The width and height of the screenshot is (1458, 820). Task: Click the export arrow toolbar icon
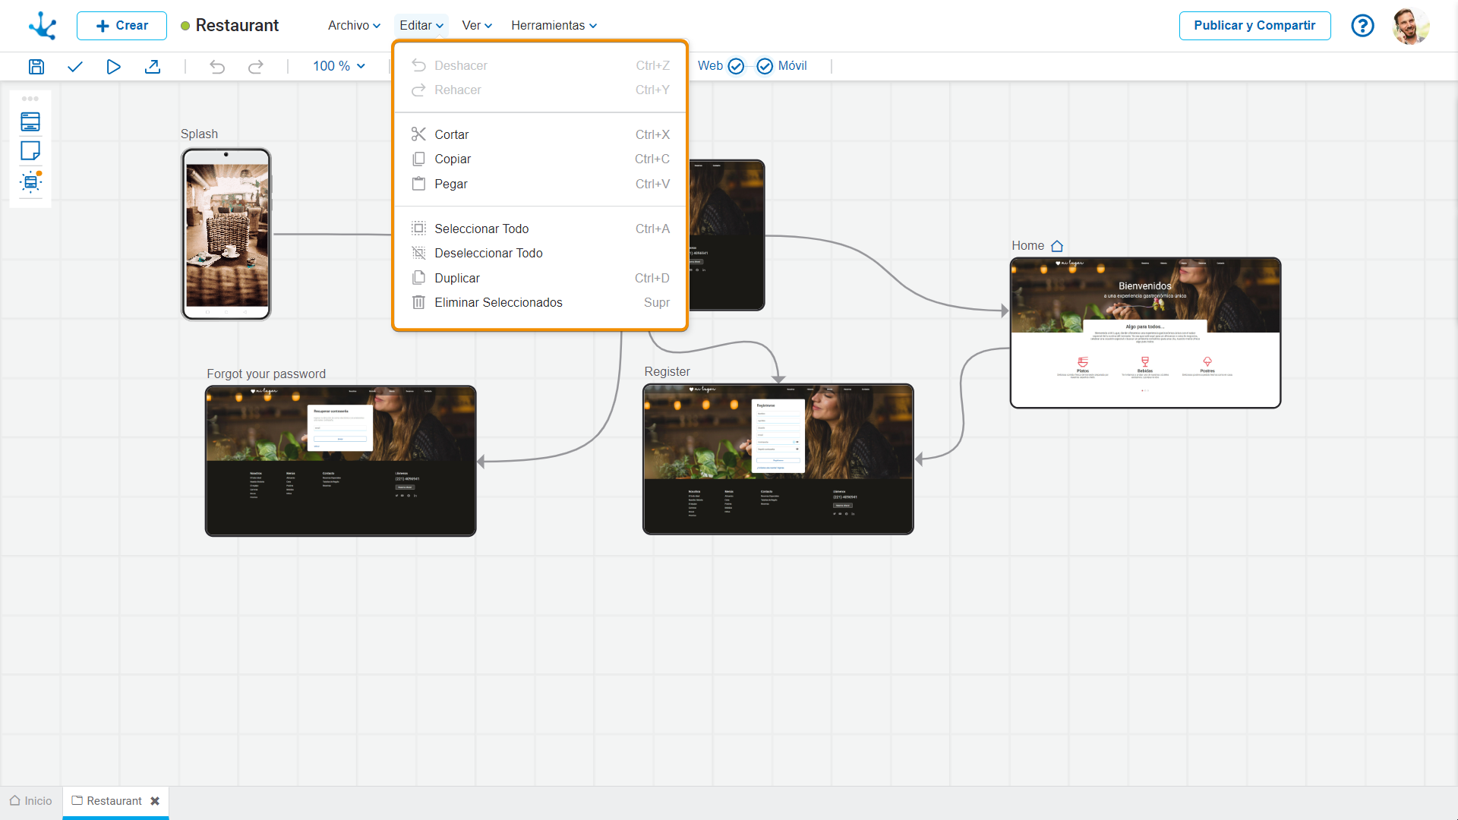[153, 67]
